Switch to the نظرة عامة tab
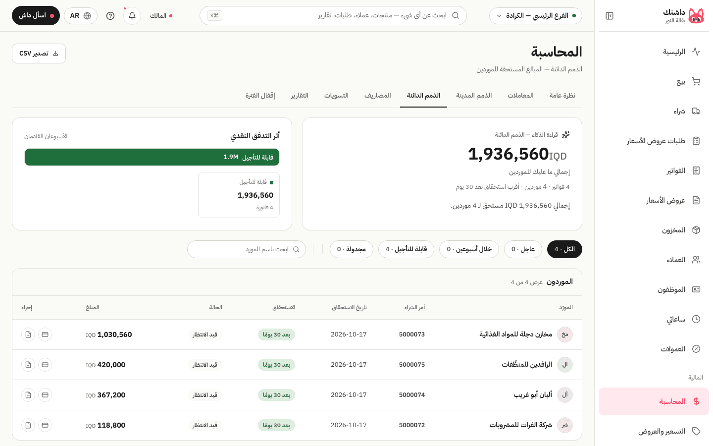 562,95
